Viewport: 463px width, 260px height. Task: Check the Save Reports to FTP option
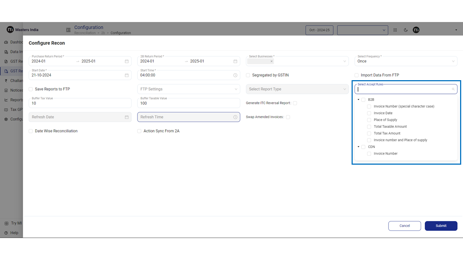pos(31,89)
